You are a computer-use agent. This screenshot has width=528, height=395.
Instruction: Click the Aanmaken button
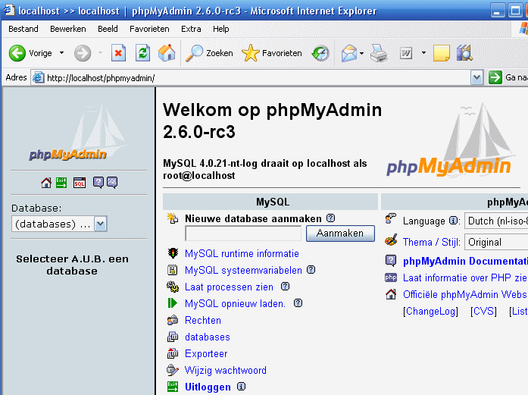[x=340, y=234]
